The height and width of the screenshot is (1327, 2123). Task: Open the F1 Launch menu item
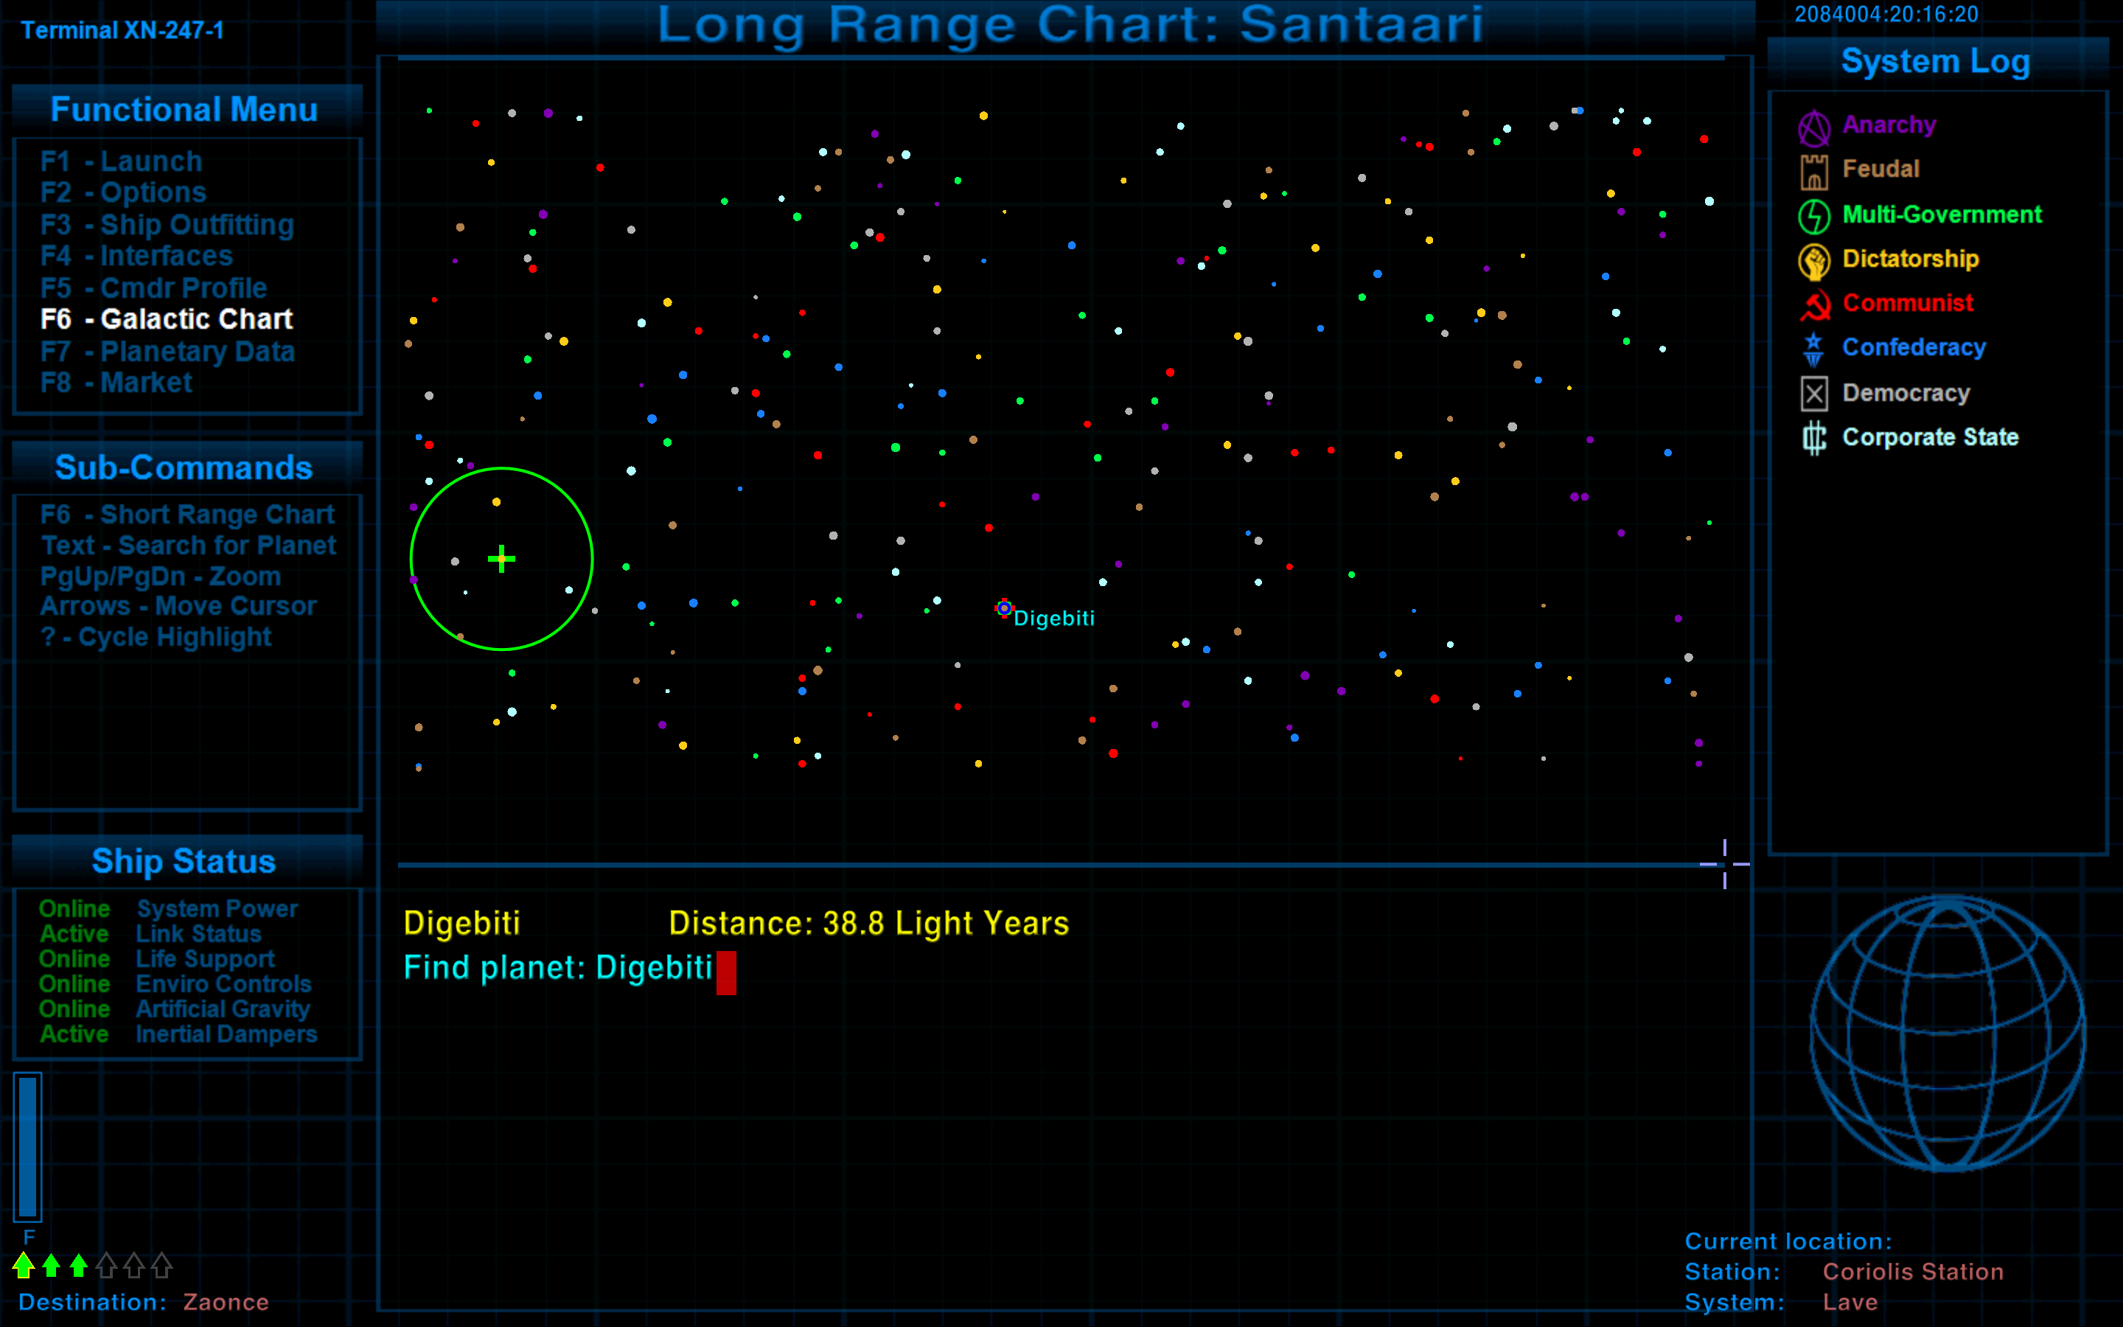(x=121, y=161)
